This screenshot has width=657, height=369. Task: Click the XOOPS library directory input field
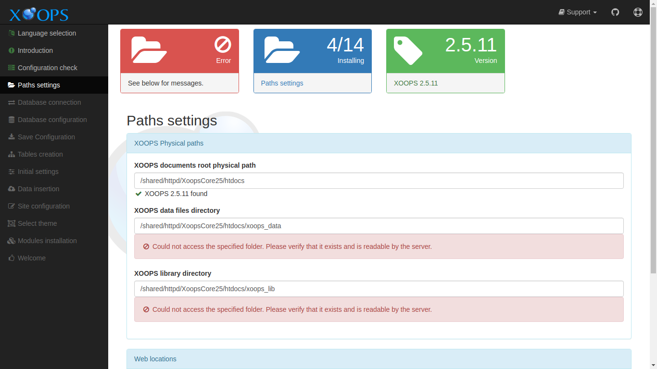pyautogui.click(x=379, y=289)
